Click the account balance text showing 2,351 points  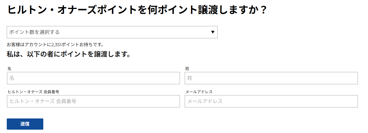(55, 45)
